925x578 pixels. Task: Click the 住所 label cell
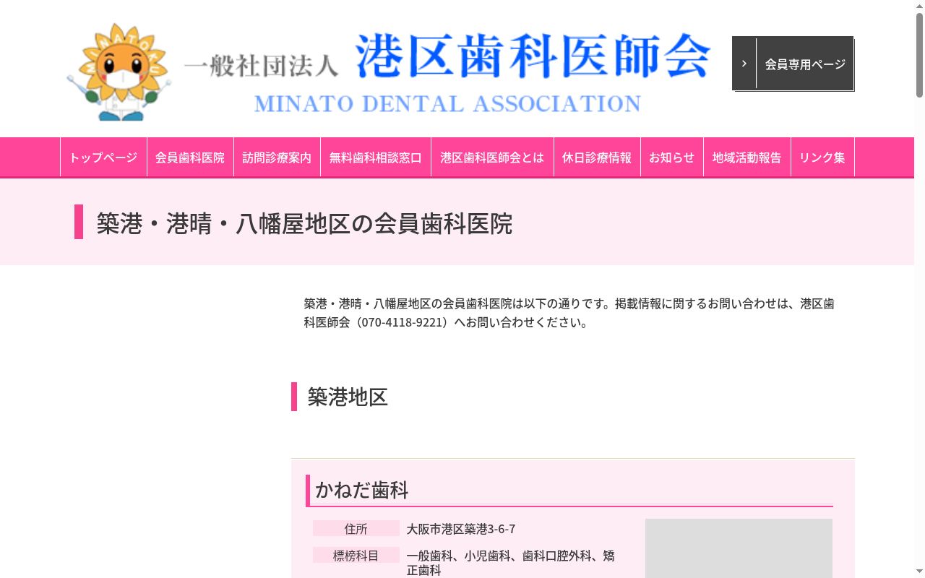(x=356, y=529)
